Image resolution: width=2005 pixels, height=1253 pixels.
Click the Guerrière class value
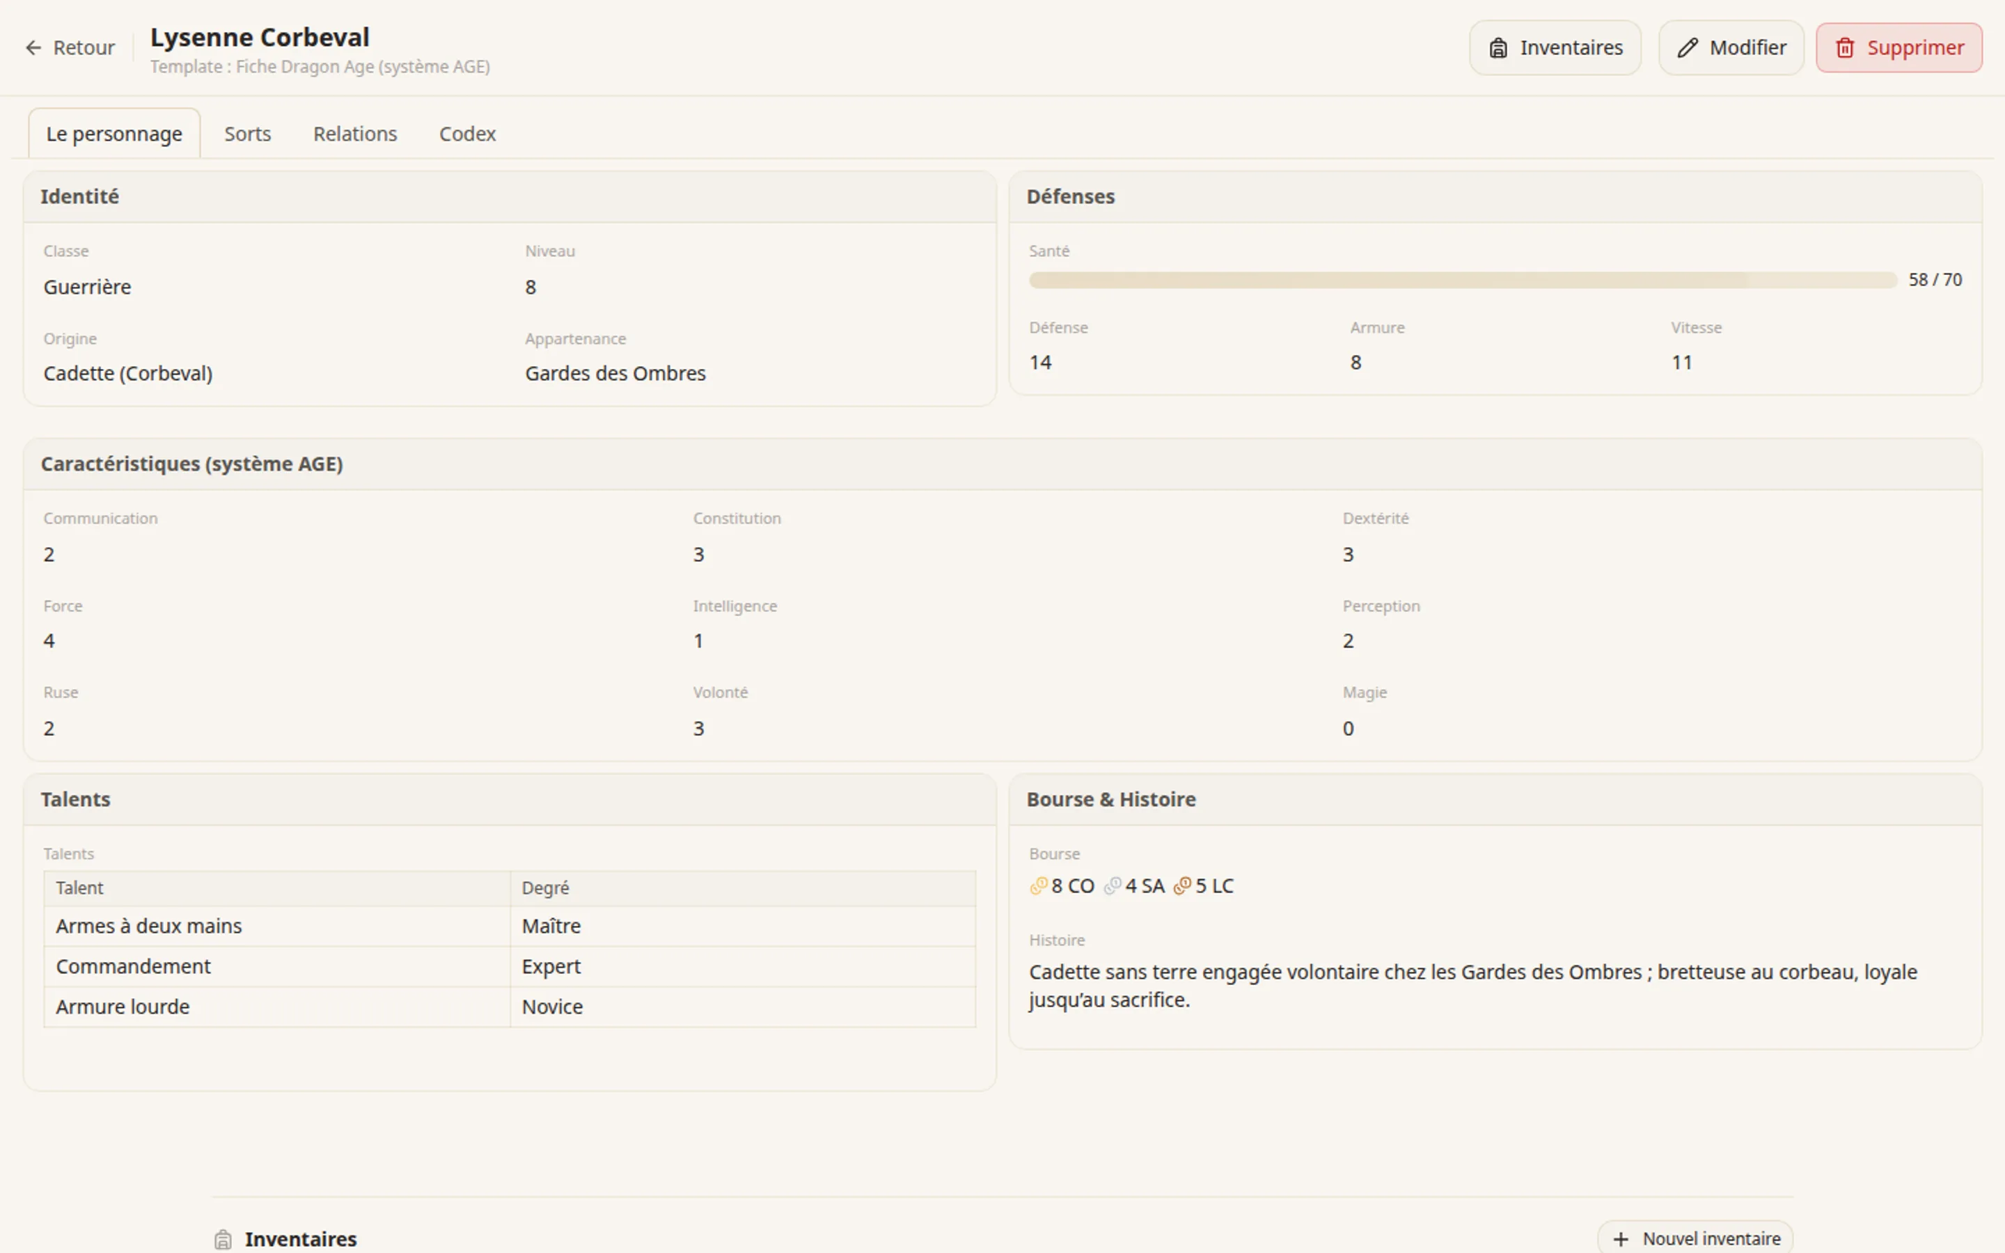(x=87, y=287)
